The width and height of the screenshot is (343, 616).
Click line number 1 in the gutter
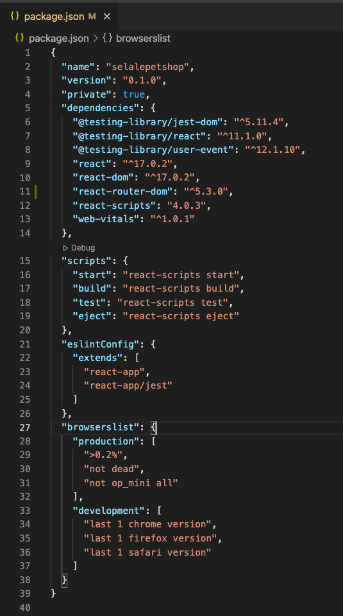(x=28, y=53)
